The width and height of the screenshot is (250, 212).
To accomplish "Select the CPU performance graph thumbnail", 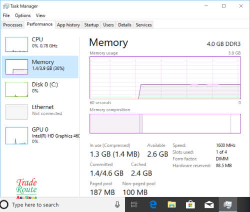I will coord(16,44).
